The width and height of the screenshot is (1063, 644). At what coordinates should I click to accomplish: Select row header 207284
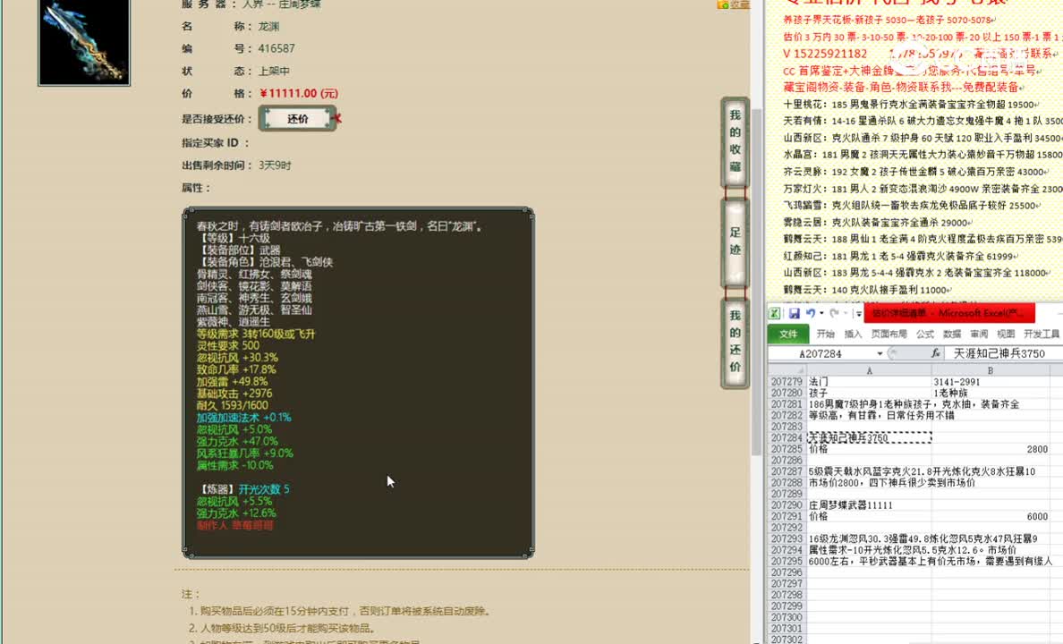click(x=787, y=438)
